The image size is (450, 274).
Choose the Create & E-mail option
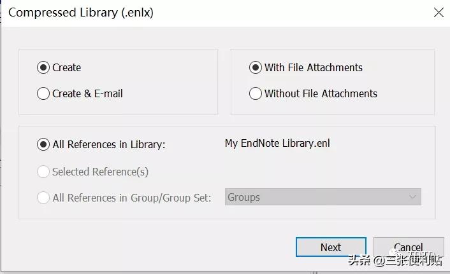(x=43, y=93)
